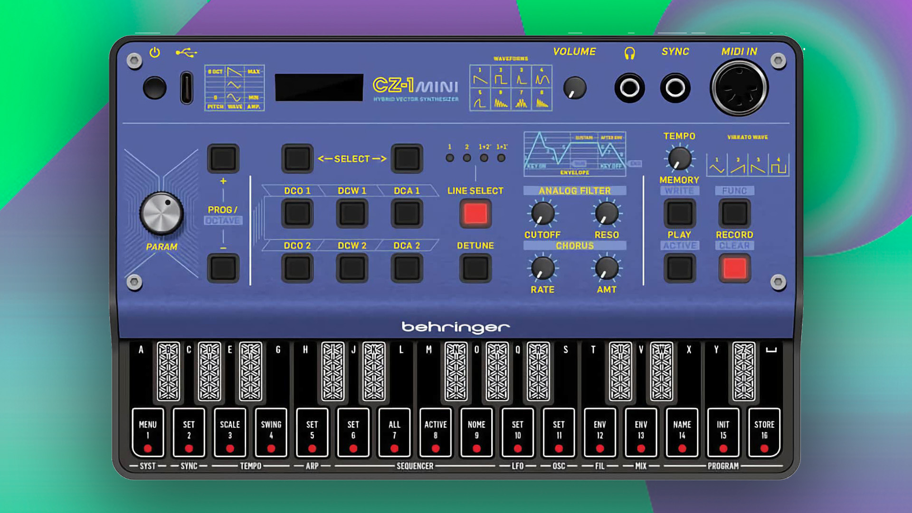Select the DCO 1 button
The height and width of the screenshot is (513, 912).
click(x=297, y=213)
